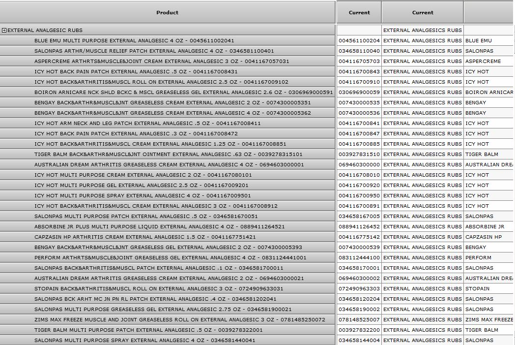The height and width of the screenshot is (345, 515).
Task: Pick the SALONPAS MULTI PURPOSE SPRAY product
Action: pos(144,341)
